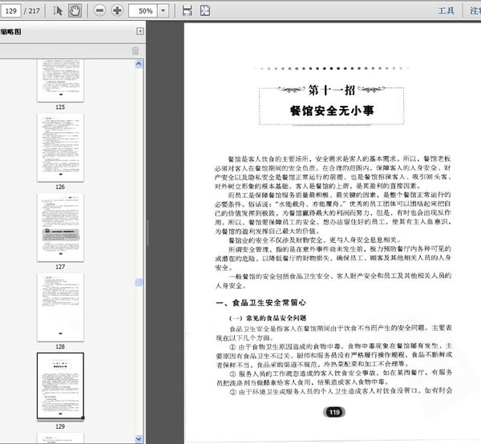Enable fit-width scrolling page mode
This screenshot has width=481, height=444.
click(x=187, y=11)
